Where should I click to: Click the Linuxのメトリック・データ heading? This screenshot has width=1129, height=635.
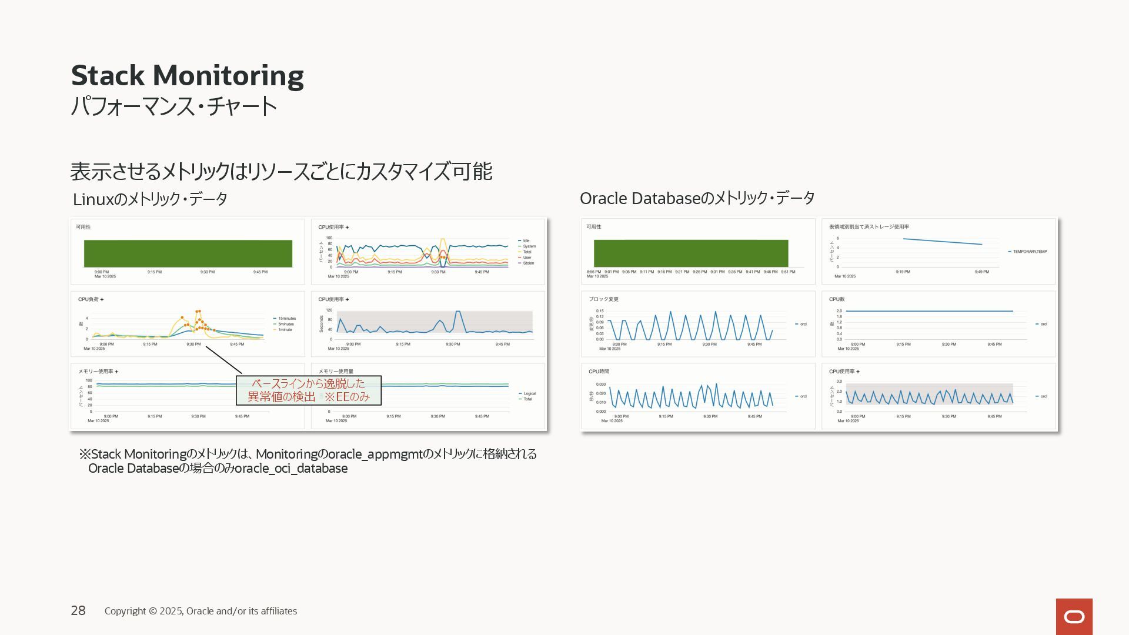pyautogui.click(x=150, y=199)
